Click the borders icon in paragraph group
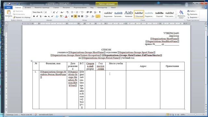 (97, 16)
